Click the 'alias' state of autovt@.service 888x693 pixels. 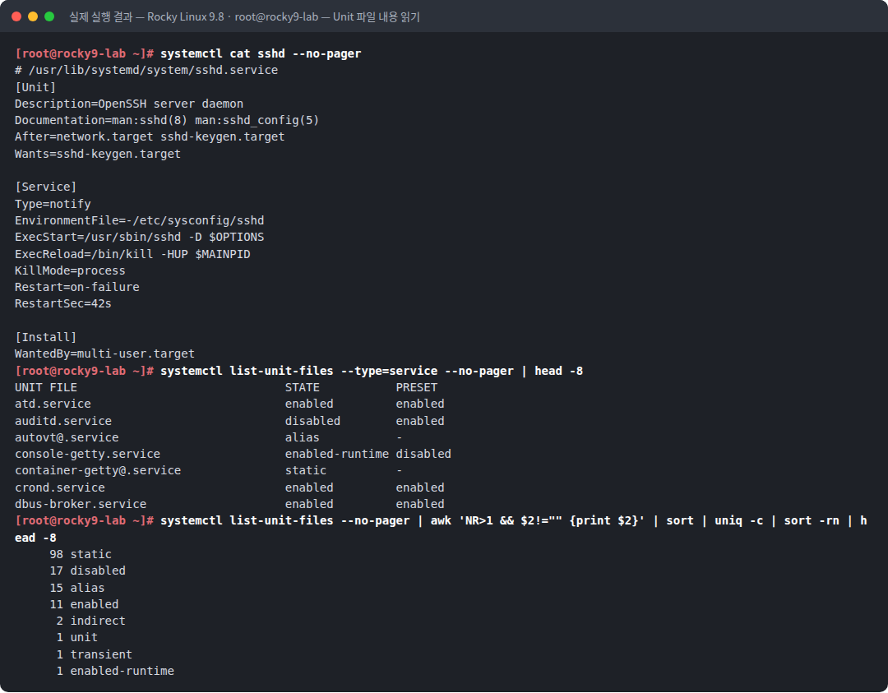[x=303, y=437]
